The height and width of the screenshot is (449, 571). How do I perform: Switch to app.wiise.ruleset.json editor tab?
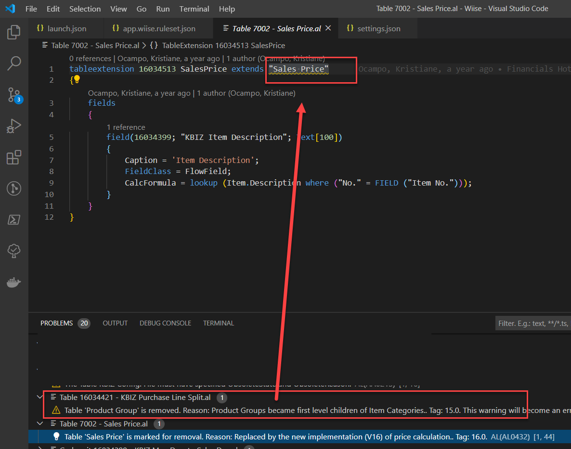point(159,28)
